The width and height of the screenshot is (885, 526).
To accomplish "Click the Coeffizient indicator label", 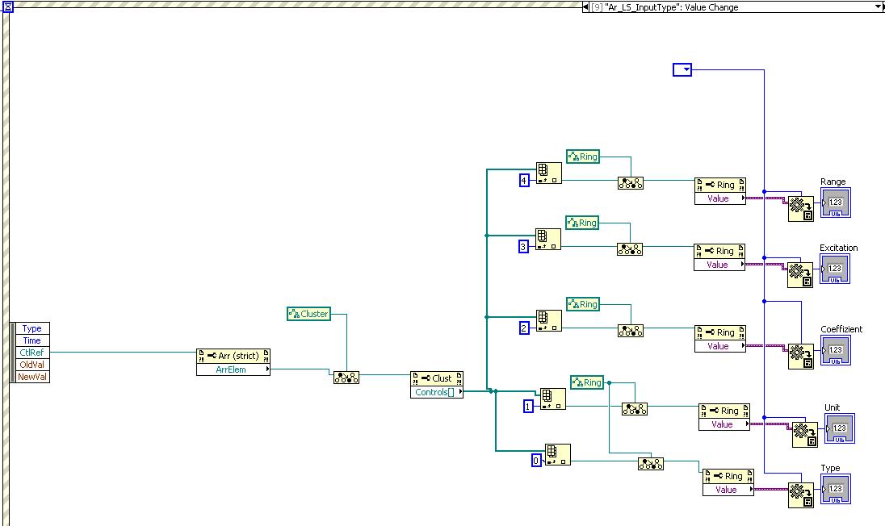I will 841,329.
